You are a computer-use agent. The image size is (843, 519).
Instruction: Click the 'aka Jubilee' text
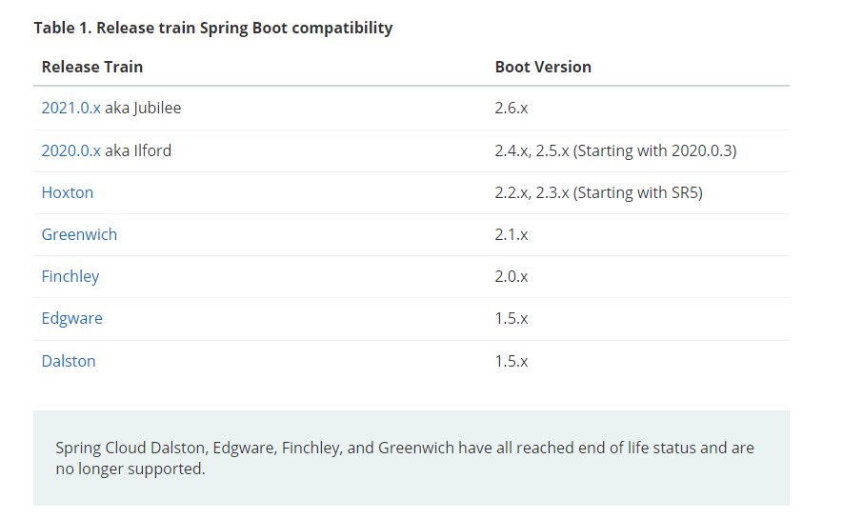click(x=143, y=109)
